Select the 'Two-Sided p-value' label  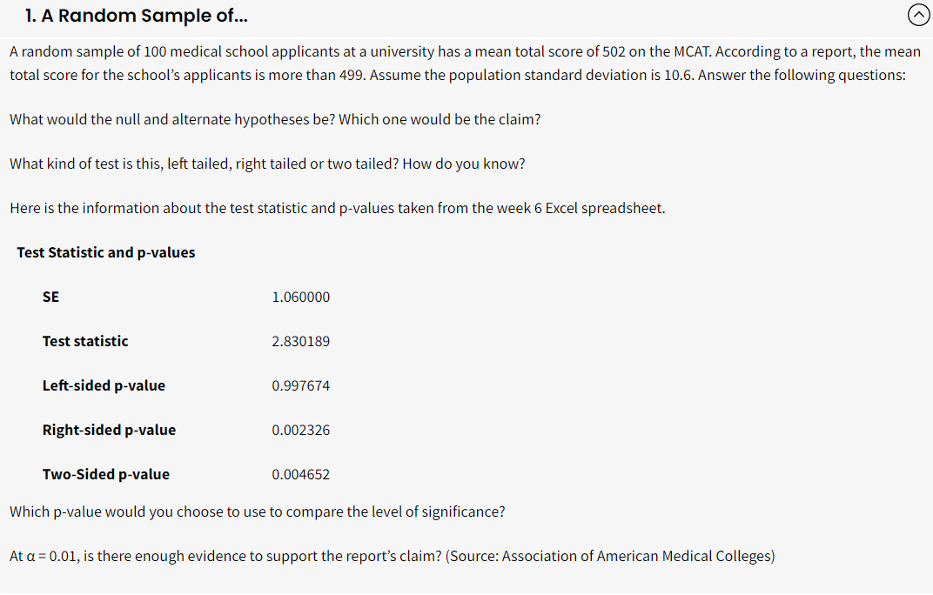point(105,474)
